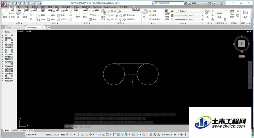Click 匹配图层 button
The width and height of the screenshot is (254, 138).
[x=129, y=19]
